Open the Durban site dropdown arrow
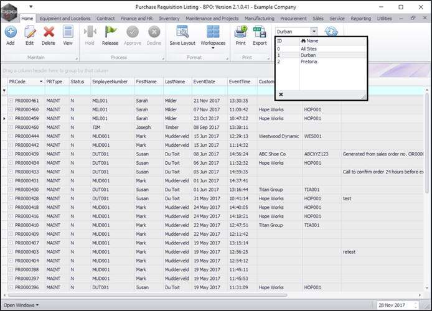The width and height of the screenshot is (432, 311). click(x=314, y=31)
